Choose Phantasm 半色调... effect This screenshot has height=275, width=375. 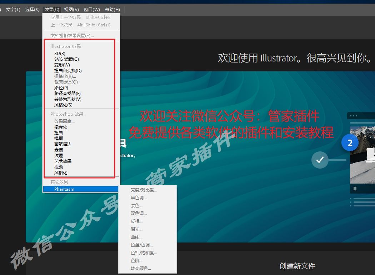(147, 198)
